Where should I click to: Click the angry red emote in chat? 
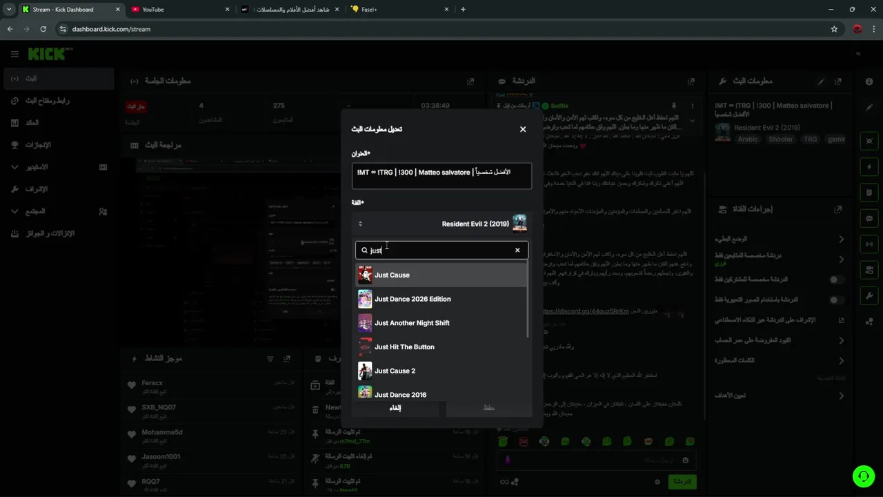click(524, 441)
